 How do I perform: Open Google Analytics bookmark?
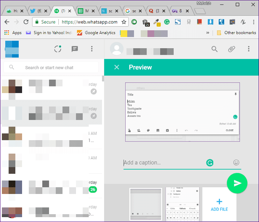(96, 33)
